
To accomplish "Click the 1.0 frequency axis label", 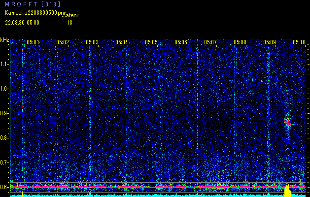I will click(4, 89).
